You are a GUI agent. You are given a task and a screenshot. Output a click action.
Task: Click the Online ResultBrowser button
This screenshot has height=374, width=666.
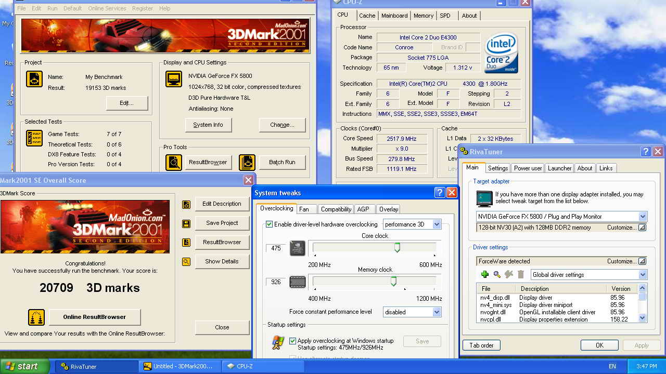tap(95, 317)
